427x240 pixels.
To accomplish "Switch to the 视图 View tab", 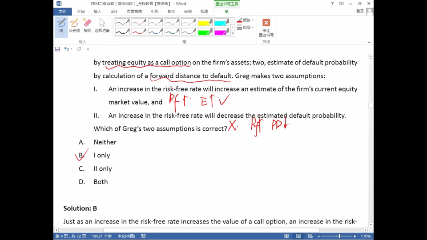I will [x=204, y=12].
